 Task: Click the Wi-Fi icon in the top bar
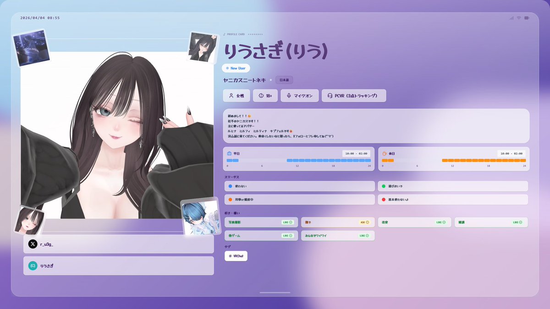point(519,18)
